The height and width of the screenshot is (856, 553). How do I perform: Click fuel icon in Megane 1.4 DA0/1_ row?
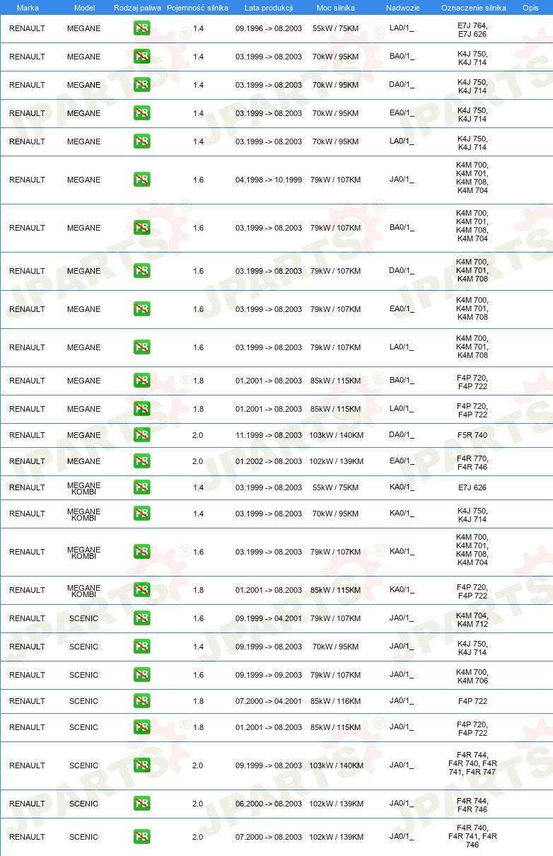141,86
